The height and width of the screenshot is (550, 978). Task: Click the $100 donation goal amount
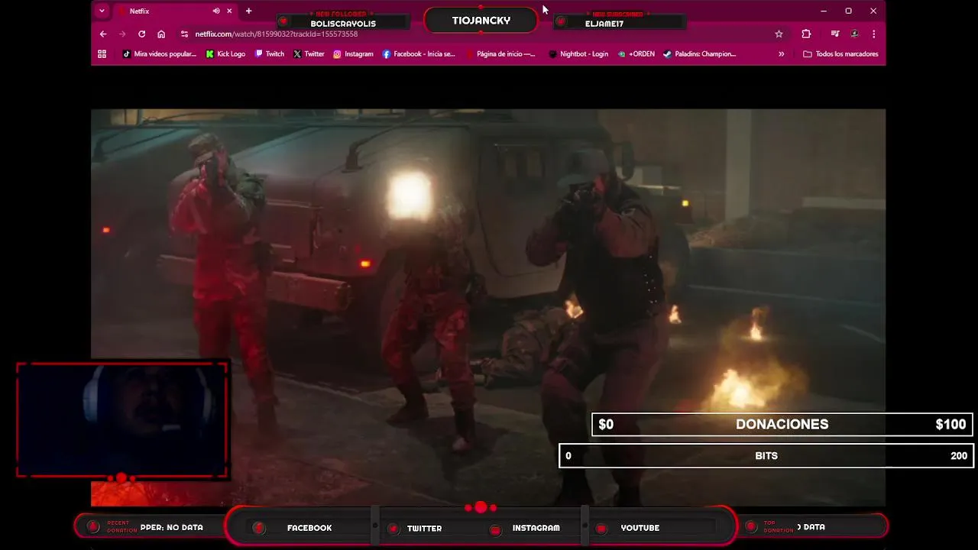(950, 424)
